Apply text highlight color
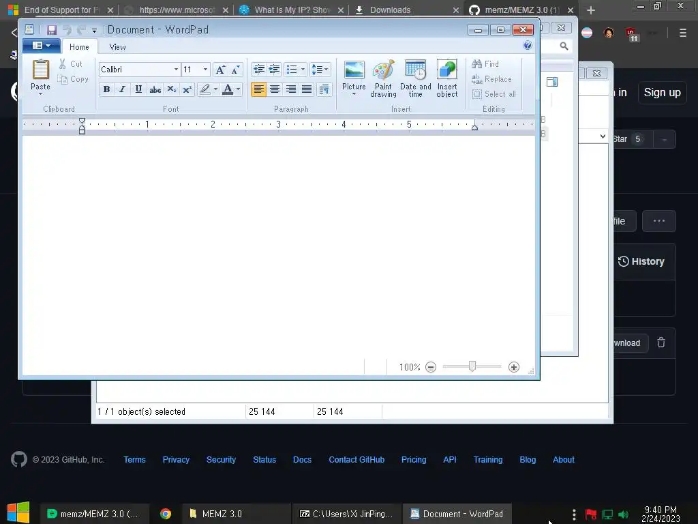Screen dimensions: 698x524 coord(204,89)
